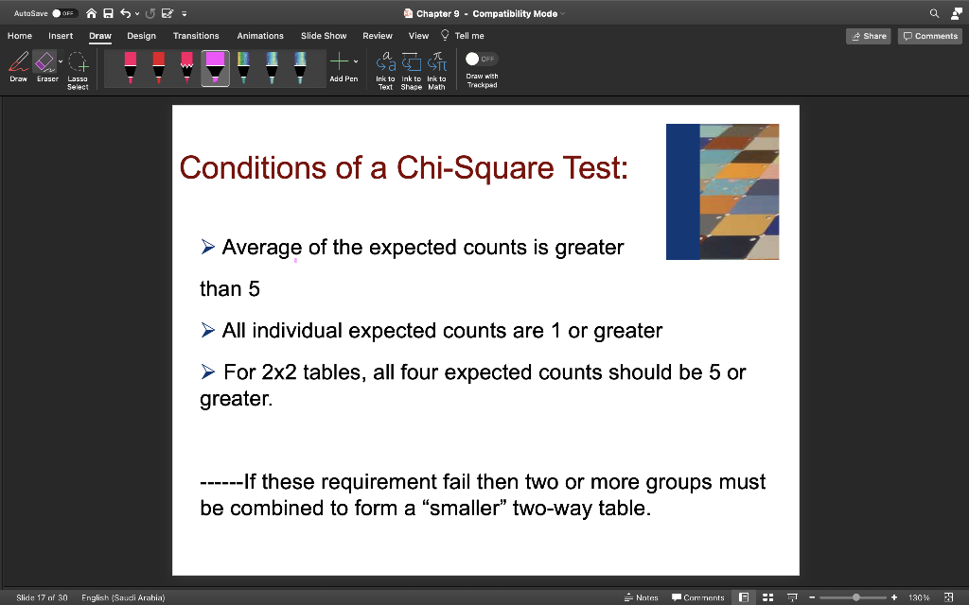The height and width of the screenshot is (605, 969).
Task: Click the bullet about 2x2 tables
Action: click(x=473, y=385)
